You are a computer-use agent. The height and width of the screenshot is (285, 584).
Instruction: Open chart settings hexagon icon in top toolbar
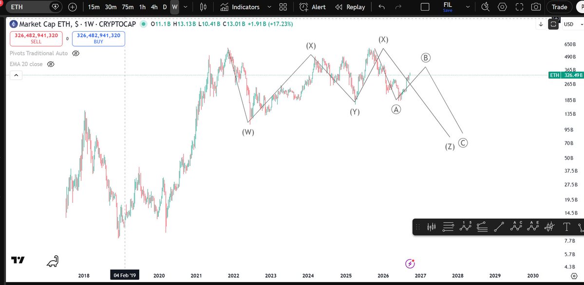click(x=503, y=7)
